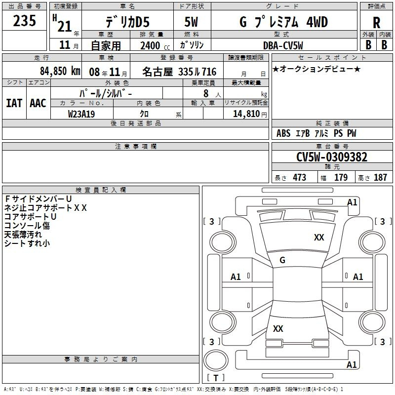The height and width of the screenshot is (395, 395).
Task: Click the grade G プレミアム 4WD cell
Action: [x=284, y=22]
